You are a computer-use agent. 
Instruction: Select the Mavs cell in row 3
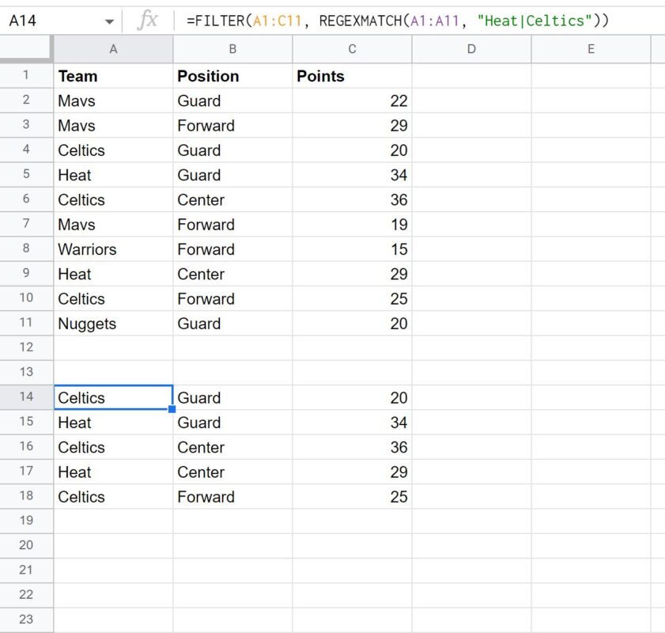tap(113, 126)
